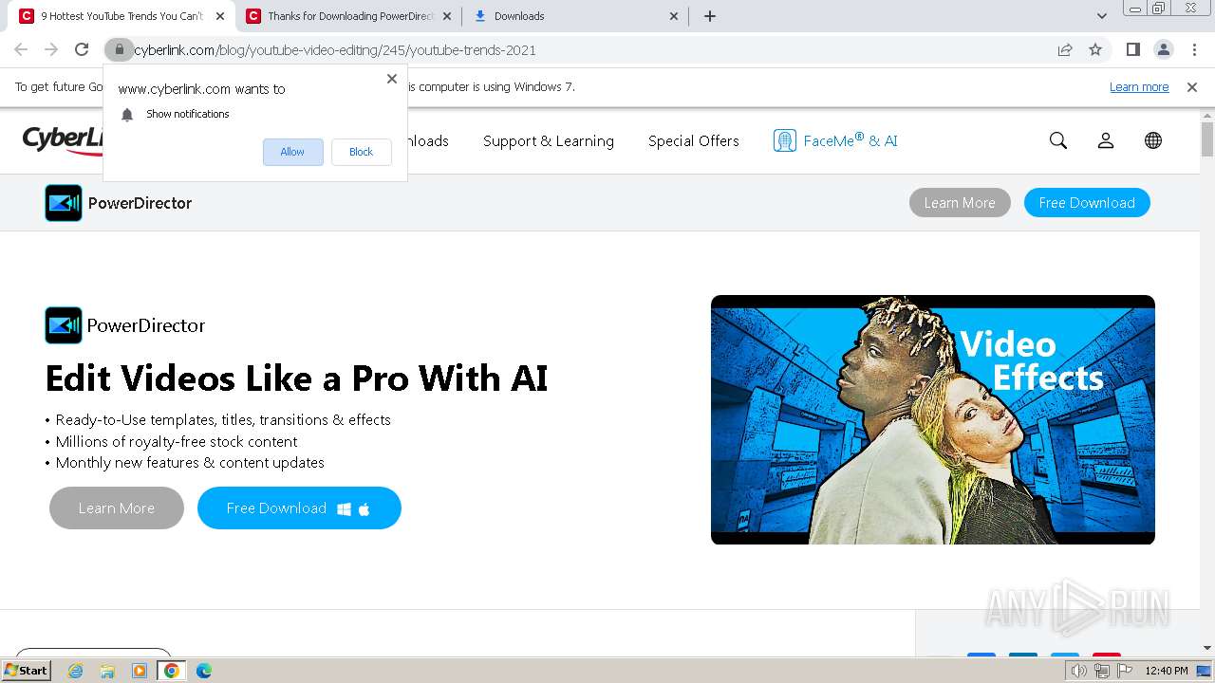This screenshot has height=683, width=1215.
Task: Open Microsoft Edge from taskbar
Action: [x=203, y=671]
